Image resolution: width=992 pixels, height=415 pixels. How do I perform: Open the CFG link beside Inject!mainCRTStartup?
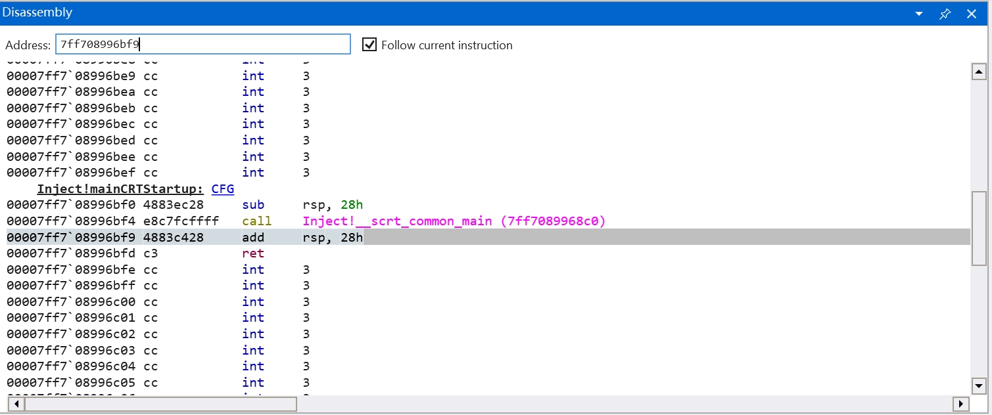[x=222, y=189]
